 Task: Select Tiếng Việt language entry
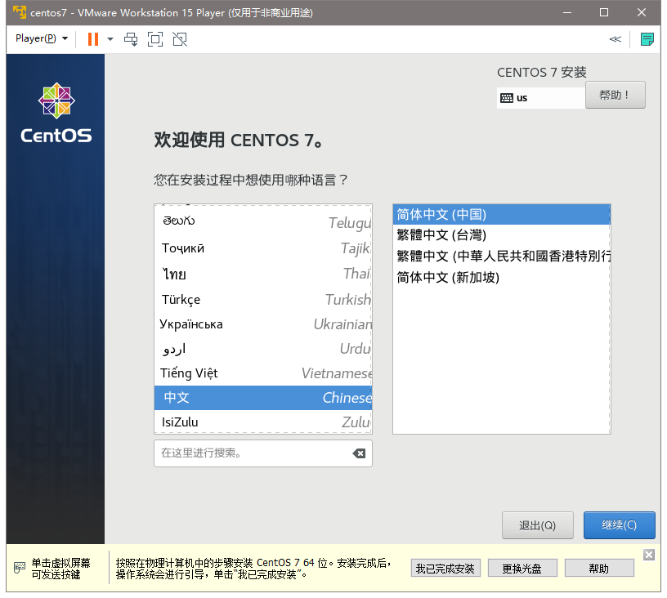[x=262, y=373]
